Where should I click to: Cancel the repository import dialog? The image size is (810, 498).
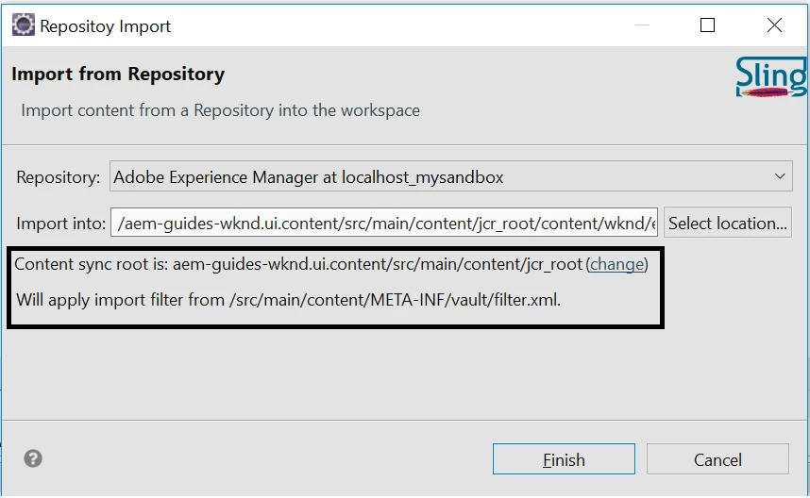click(717, 458)
